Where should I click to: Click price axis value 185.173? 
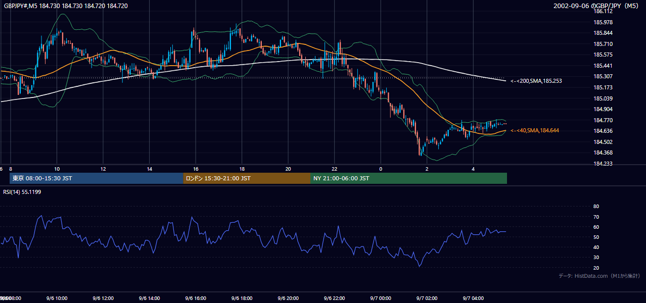[603, 87]
